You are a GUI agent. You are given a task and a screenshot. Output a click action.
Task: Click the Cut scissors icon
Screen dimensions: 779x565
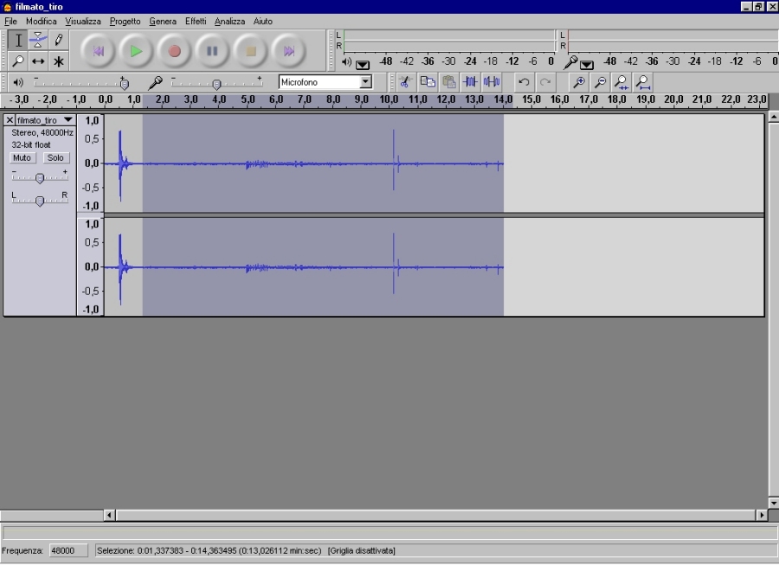click(x=405, y=82)
